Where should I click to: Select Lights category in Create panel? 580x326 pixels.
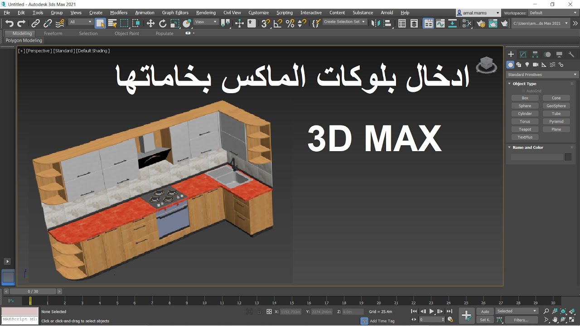click(527, 65)
